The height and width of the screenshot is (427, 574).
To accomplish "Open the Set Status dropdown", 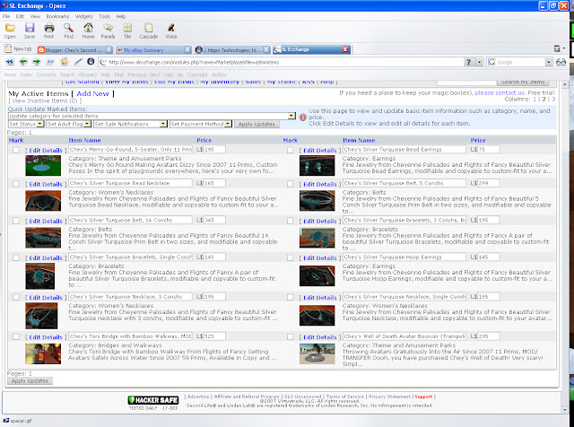I will [26, 124].
